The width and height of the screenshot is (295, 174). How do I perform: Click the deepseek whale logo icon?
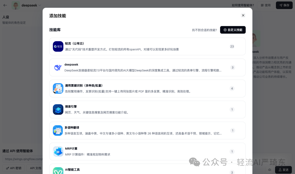(x=58, y=67)
